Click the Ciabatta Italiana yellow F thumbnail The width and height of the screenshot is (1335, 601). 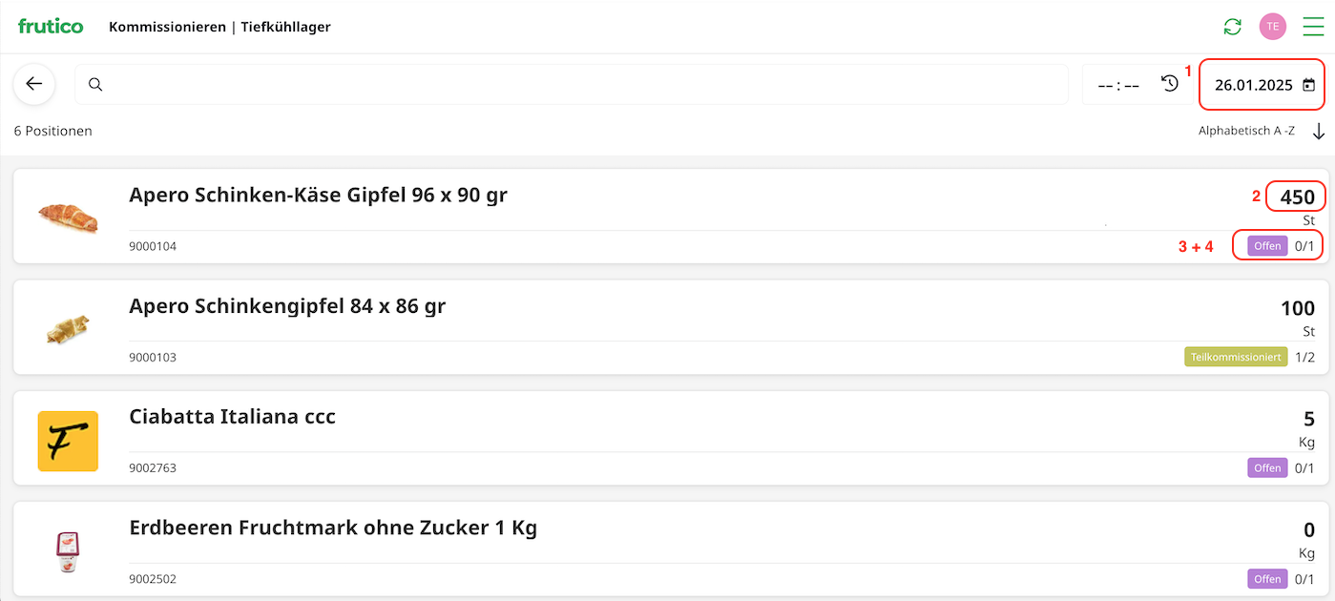click(x=68, y=441)
